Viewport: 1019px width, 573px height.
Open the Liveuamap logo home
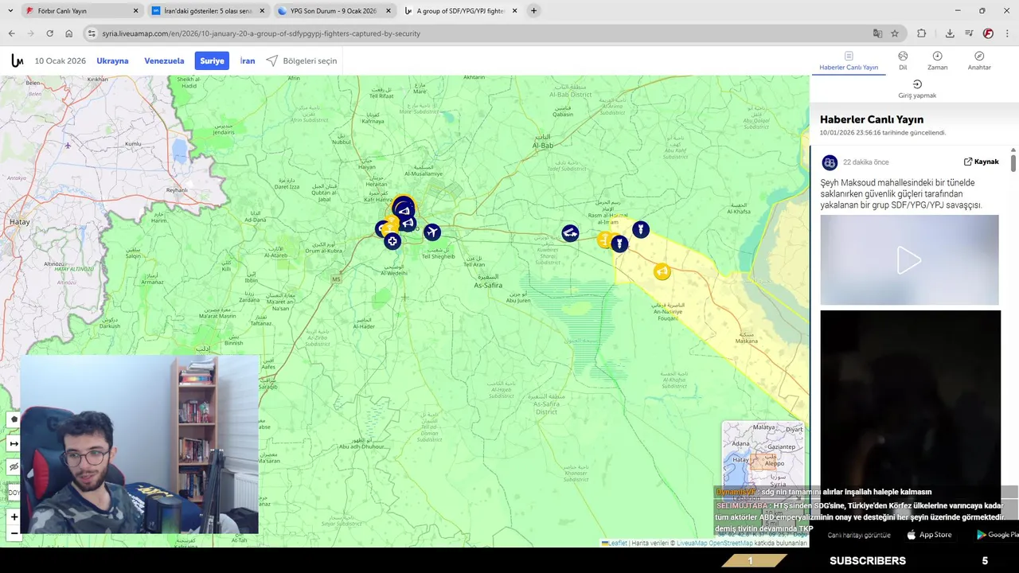[x=17, y=60]
